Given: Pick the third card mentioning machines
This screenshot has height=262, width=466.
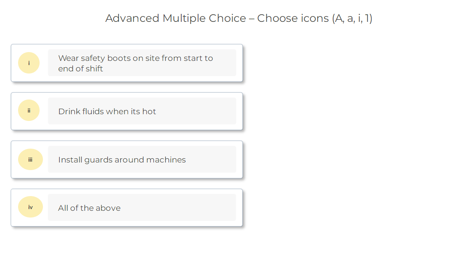Looking at the screenshot, I should [127, 160].
